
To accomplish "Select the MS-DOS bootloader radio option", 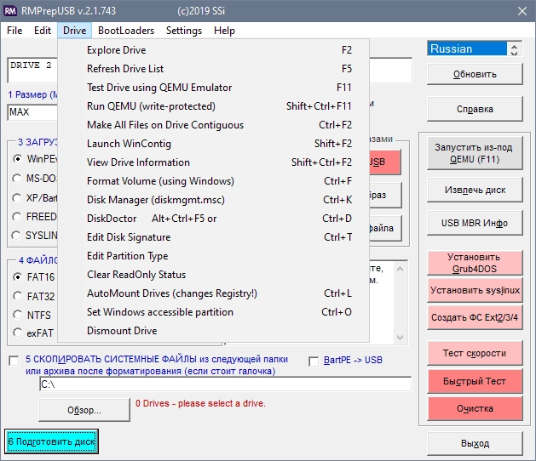I will (x=17, y=178).
